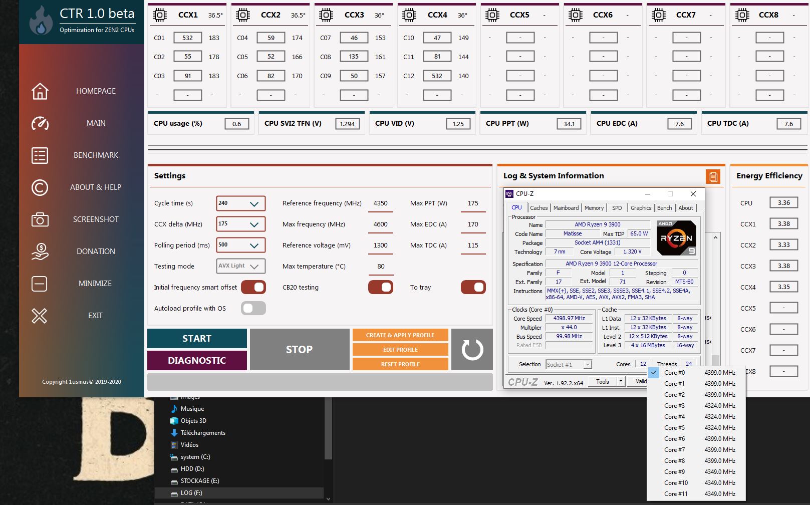810x505 pixels.
Task: Switch to the CPU tab in CPU-Z
Action: pyautogui.click(x=516, y=207)
